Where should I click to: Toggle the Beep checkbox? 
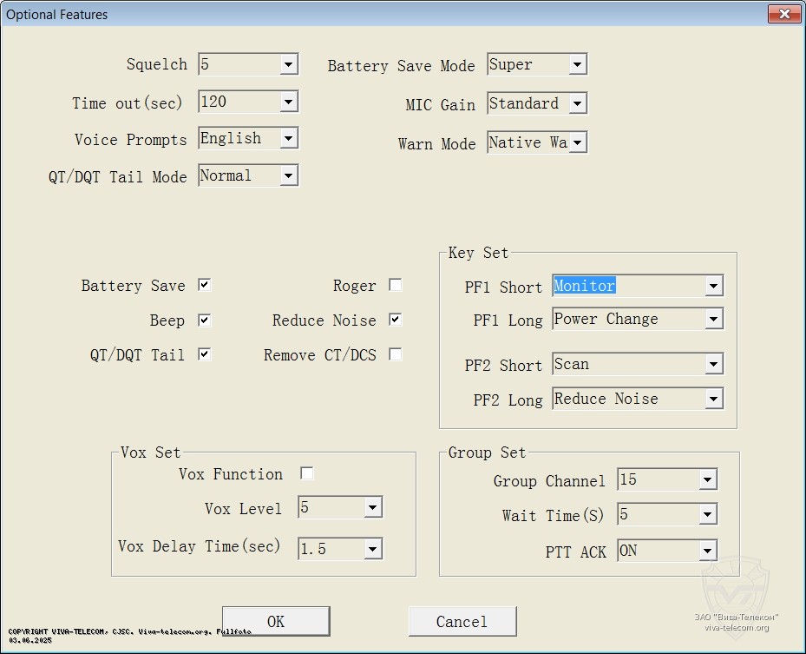pyautogui.click(x=204, y=320)
